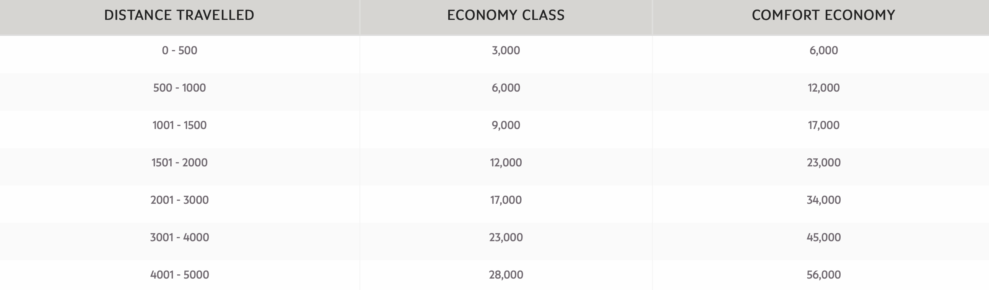The image size is (989, 290).
Task: Select the 0 - 500 distance cell
Action: (x=179, y=50)
